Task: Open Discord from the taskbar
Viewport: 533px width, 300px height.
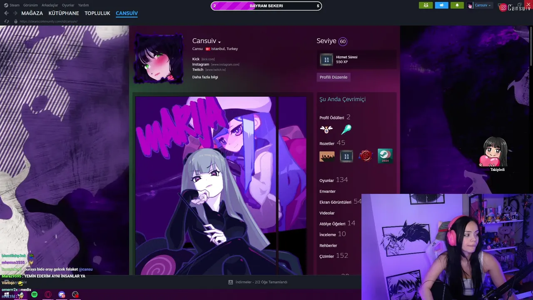Action: 62,295
